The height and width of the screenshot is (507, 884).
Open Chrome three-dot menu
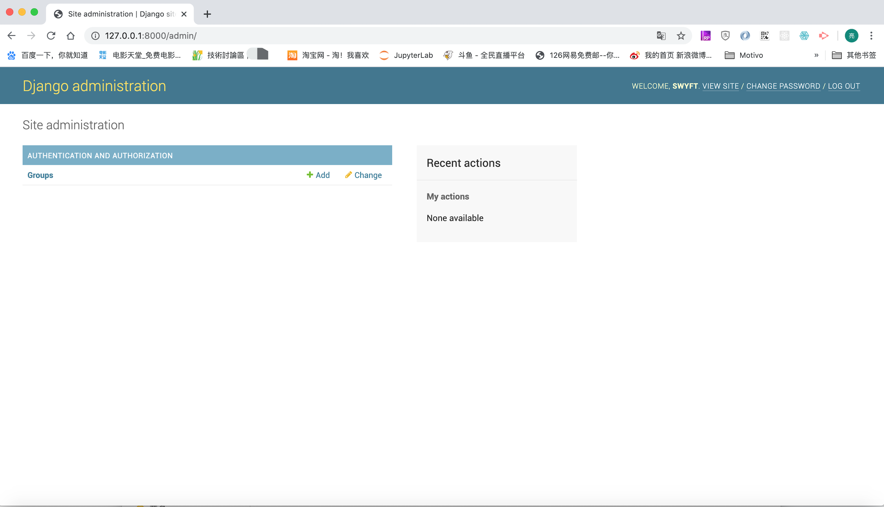pyautogui.click(x=871, y=36)
